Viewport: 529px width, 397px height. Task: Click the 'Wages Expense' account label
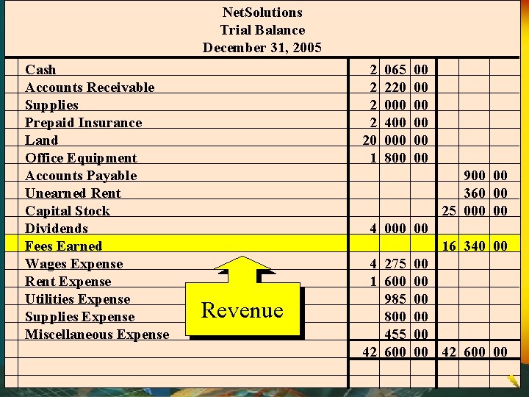click(74, 264)
